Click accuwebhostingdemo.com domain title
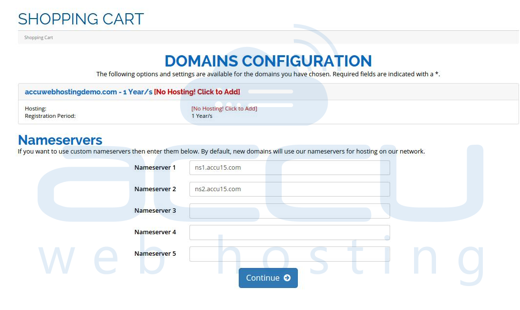 (71, 92)
